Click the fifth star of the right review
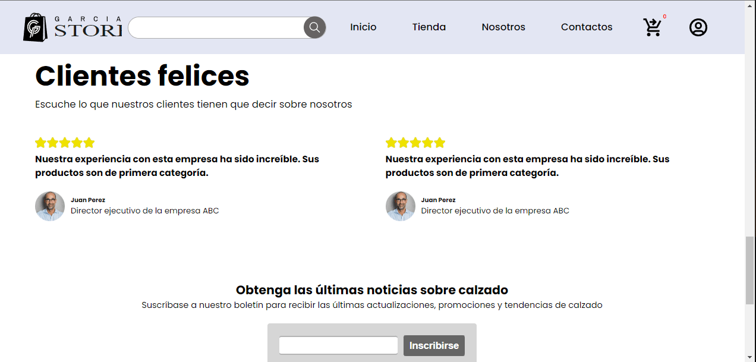 coord(440,142)
